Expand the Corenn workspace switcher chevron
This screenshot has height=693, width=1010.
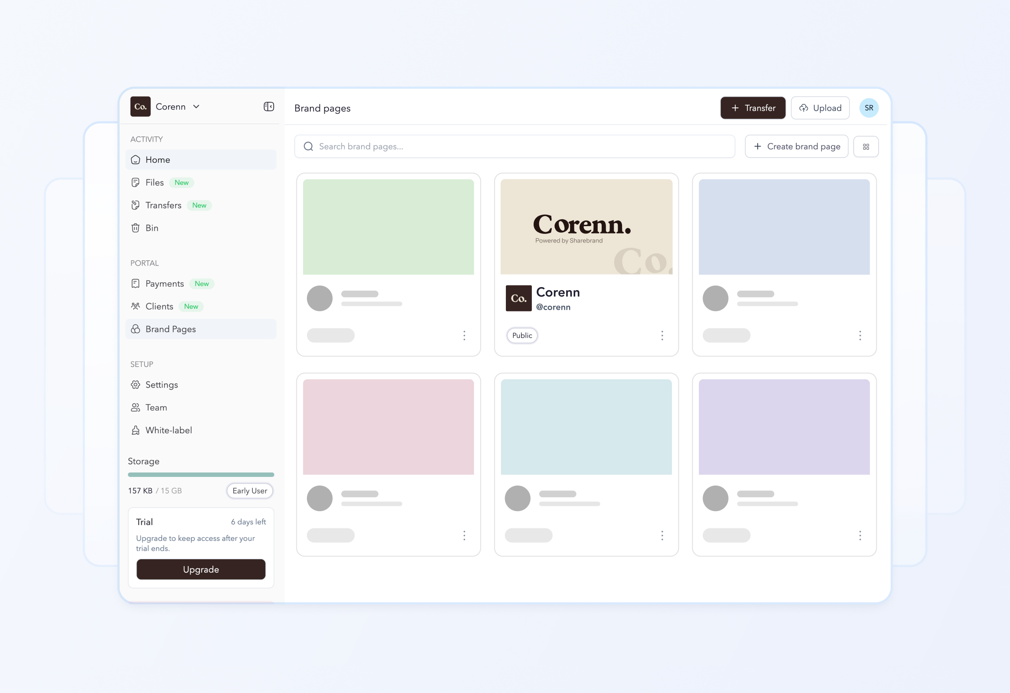(196, 107)
